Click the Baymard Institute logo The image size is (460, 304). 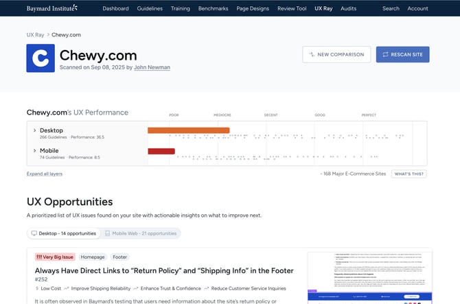(51, 8)
